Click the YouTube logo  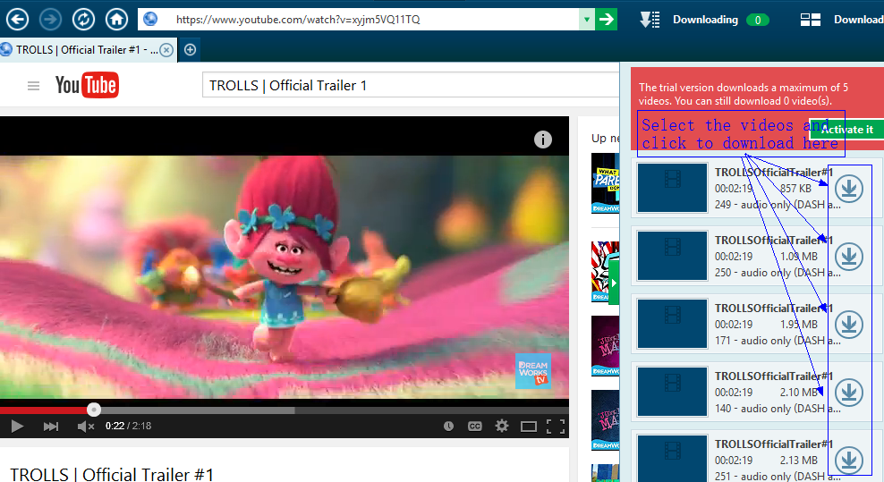[87, 85]
